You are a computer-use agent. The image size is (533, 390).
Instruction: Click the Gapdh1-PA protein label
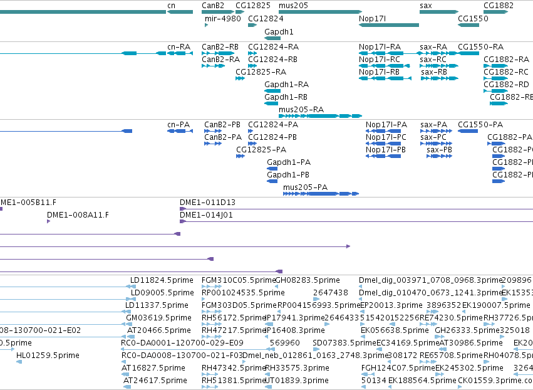pos(289,162)
